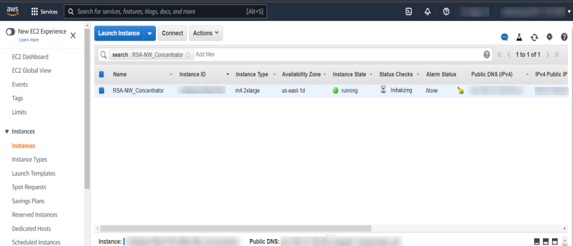
Task: Open the help question mark in top bar
Action: coord(446,12)
